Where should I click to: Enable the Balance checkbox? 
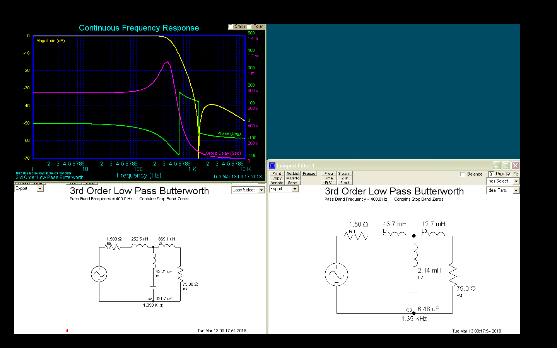coord(463,174)
